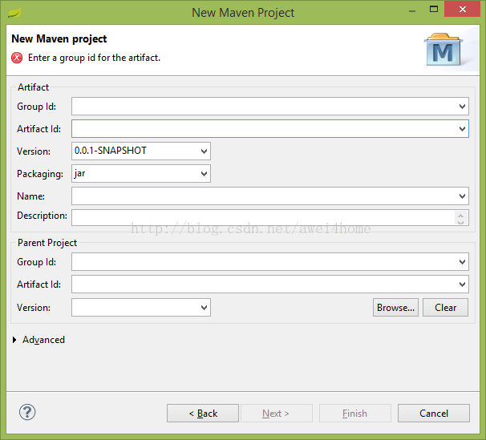Expand the Advanced section
The width and height of the screenshot is (486, 440).
[14, 340]
